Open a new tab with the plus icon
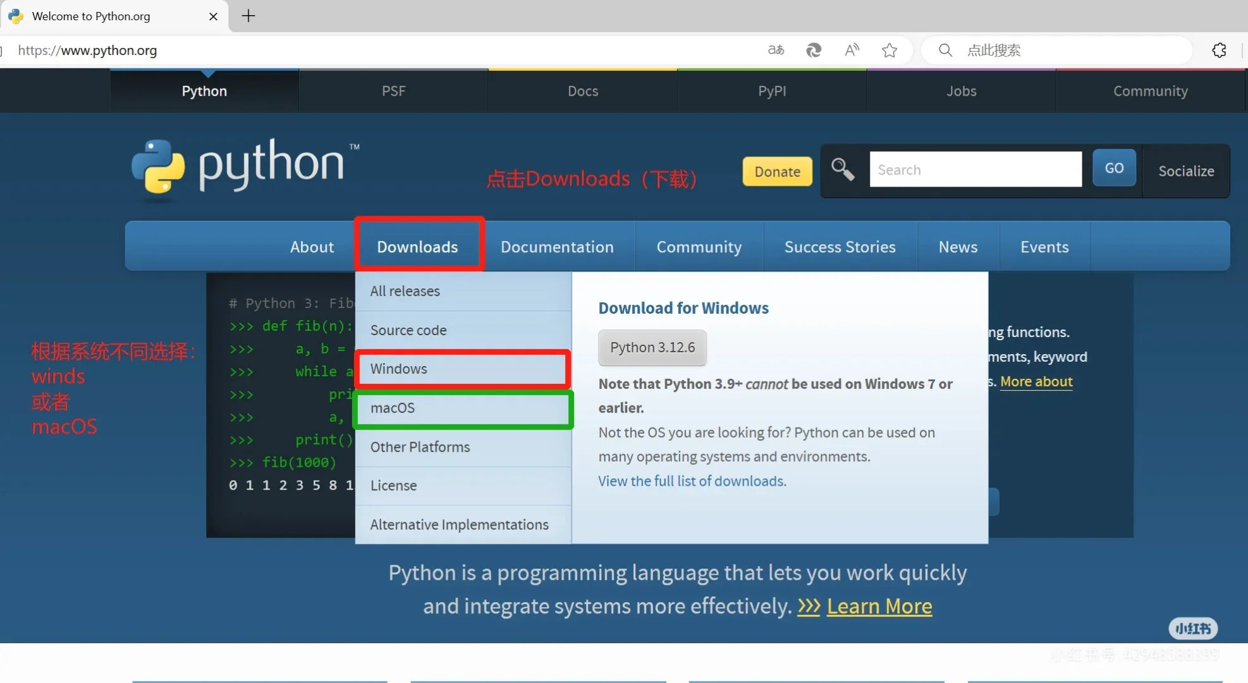1248x683 pixels. [248, 16]
